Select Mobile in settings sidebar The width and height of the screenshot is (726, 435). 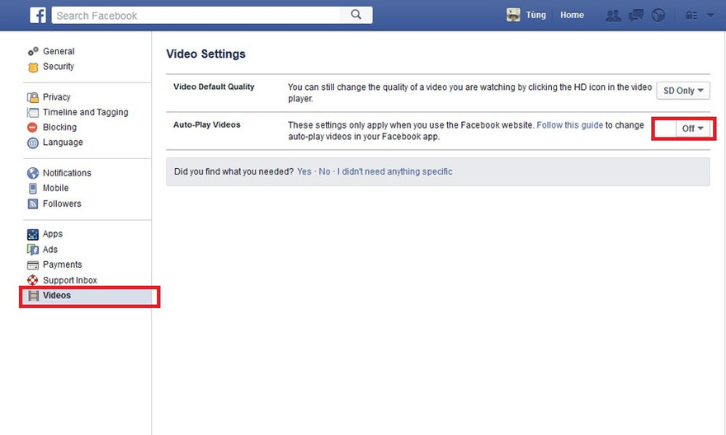coord(55,188)
